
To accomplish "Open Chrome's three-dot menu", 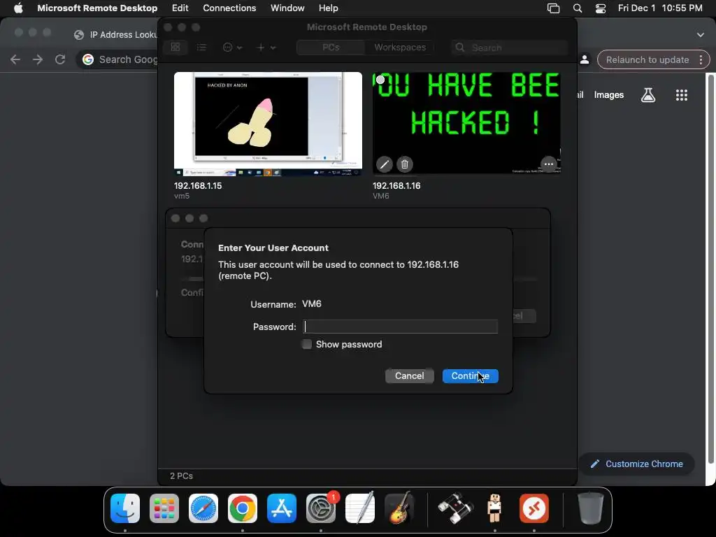I will (x=701, y=60).
